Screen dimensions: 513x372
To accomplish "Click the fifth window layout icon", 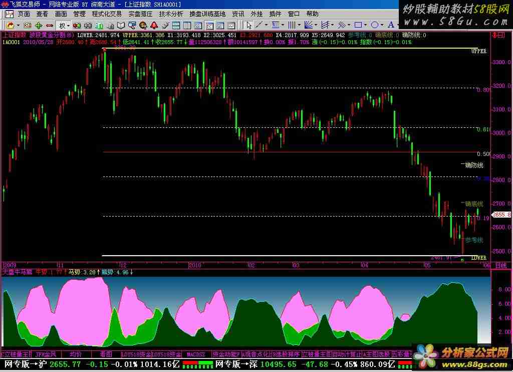I will 220,25.
